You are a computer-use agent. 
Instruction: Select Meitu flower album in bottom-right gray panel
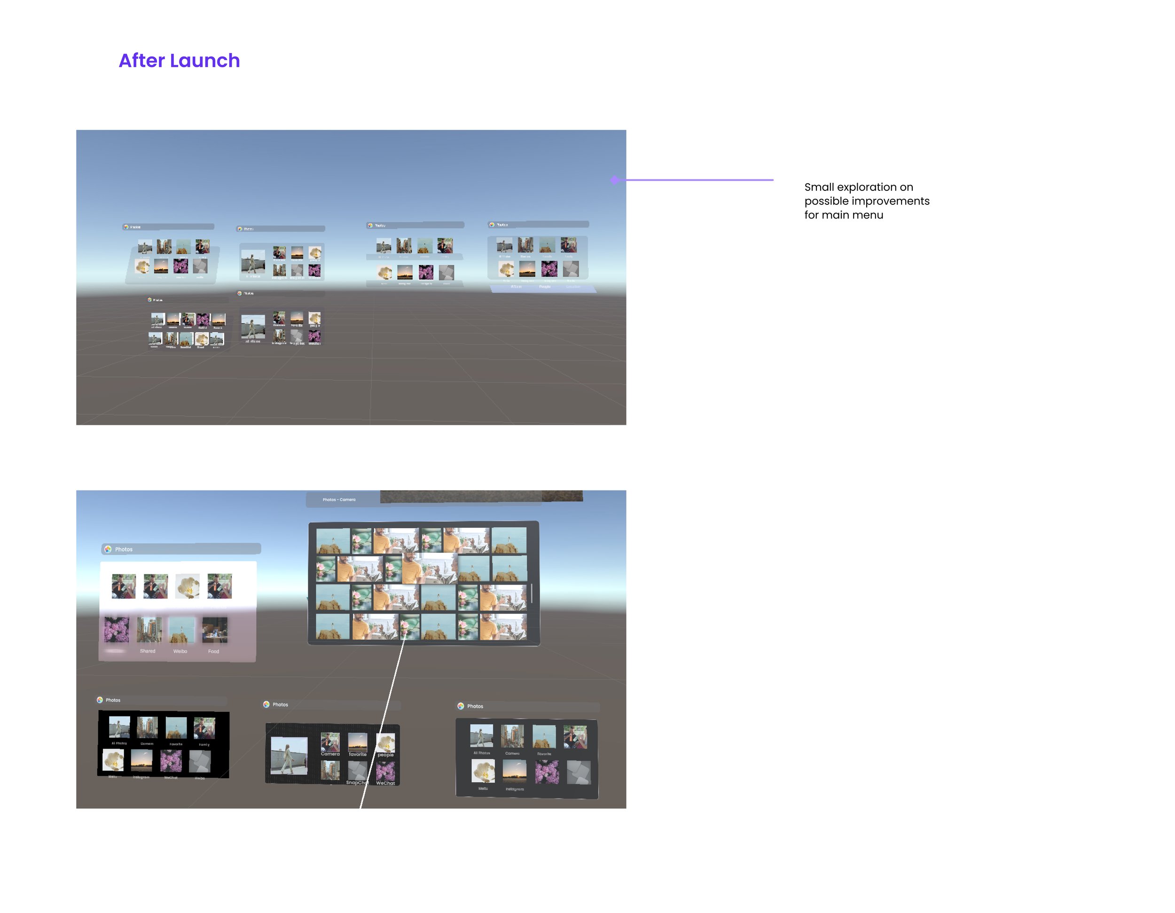pos(483,772)
